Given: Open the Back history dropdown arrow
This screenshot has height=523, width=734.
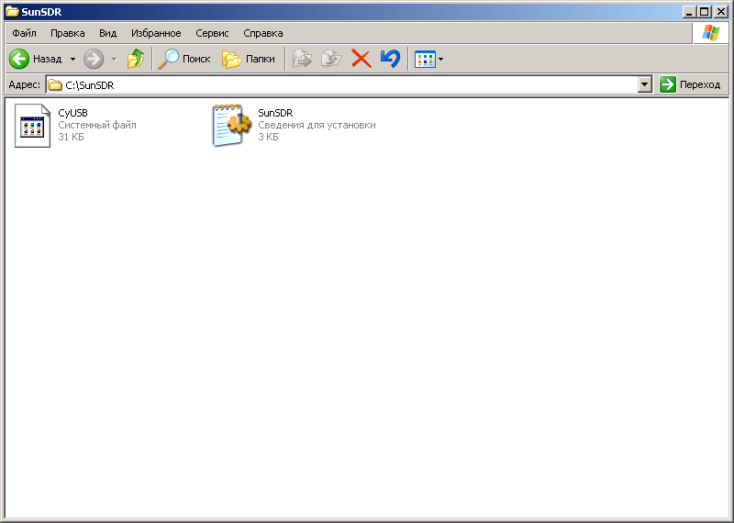Looking at the screenshot, I should pyautogui.click(x=72, y=59).
